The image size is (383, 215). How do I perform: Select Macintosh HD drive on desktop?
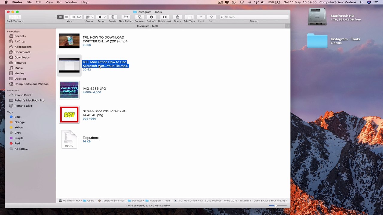click(317, 16)
